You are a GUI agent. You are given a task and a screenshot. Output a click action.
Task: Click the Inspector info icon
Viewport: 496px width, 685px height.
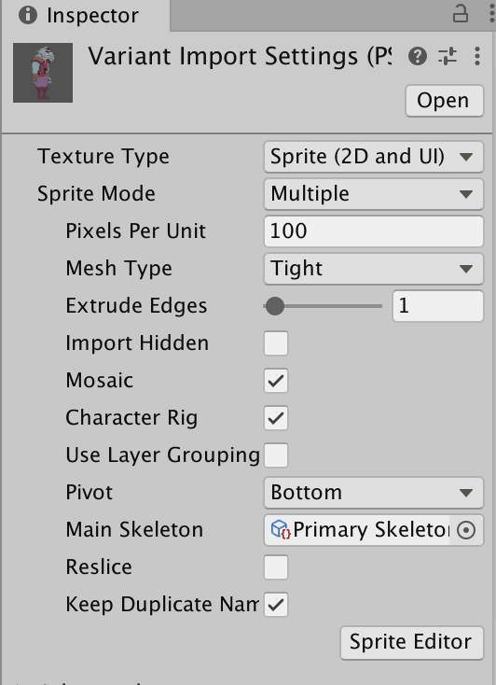28,15
